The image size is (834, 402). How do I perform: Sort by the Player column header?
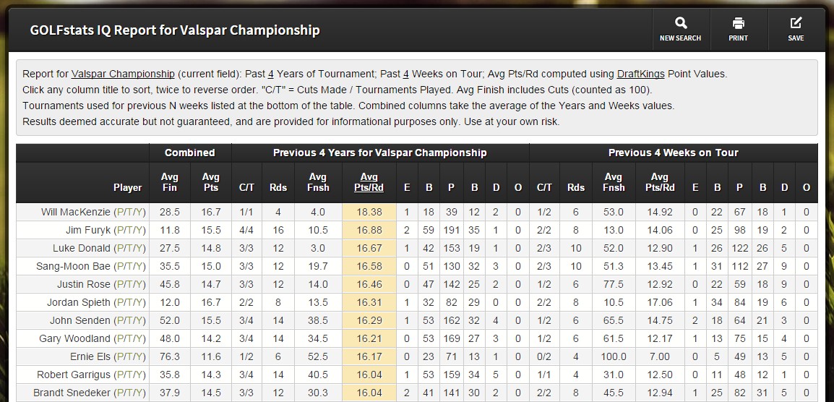[127, 187]
